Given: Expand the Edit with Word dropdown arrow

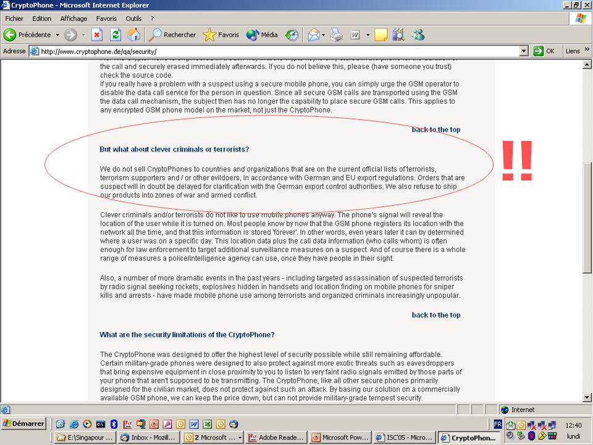Looking at the screenshot, I should 368,35.
